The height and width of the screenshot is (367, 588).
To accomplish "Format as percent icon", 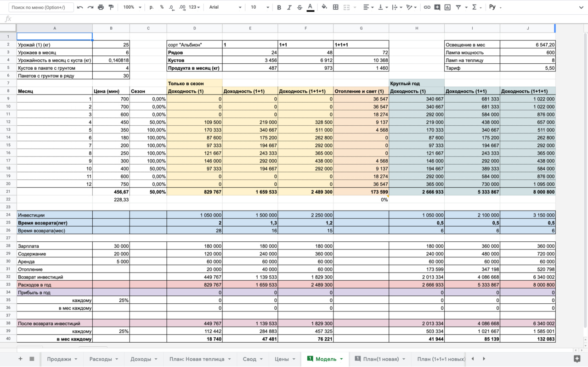I will [x=162, y=7].
